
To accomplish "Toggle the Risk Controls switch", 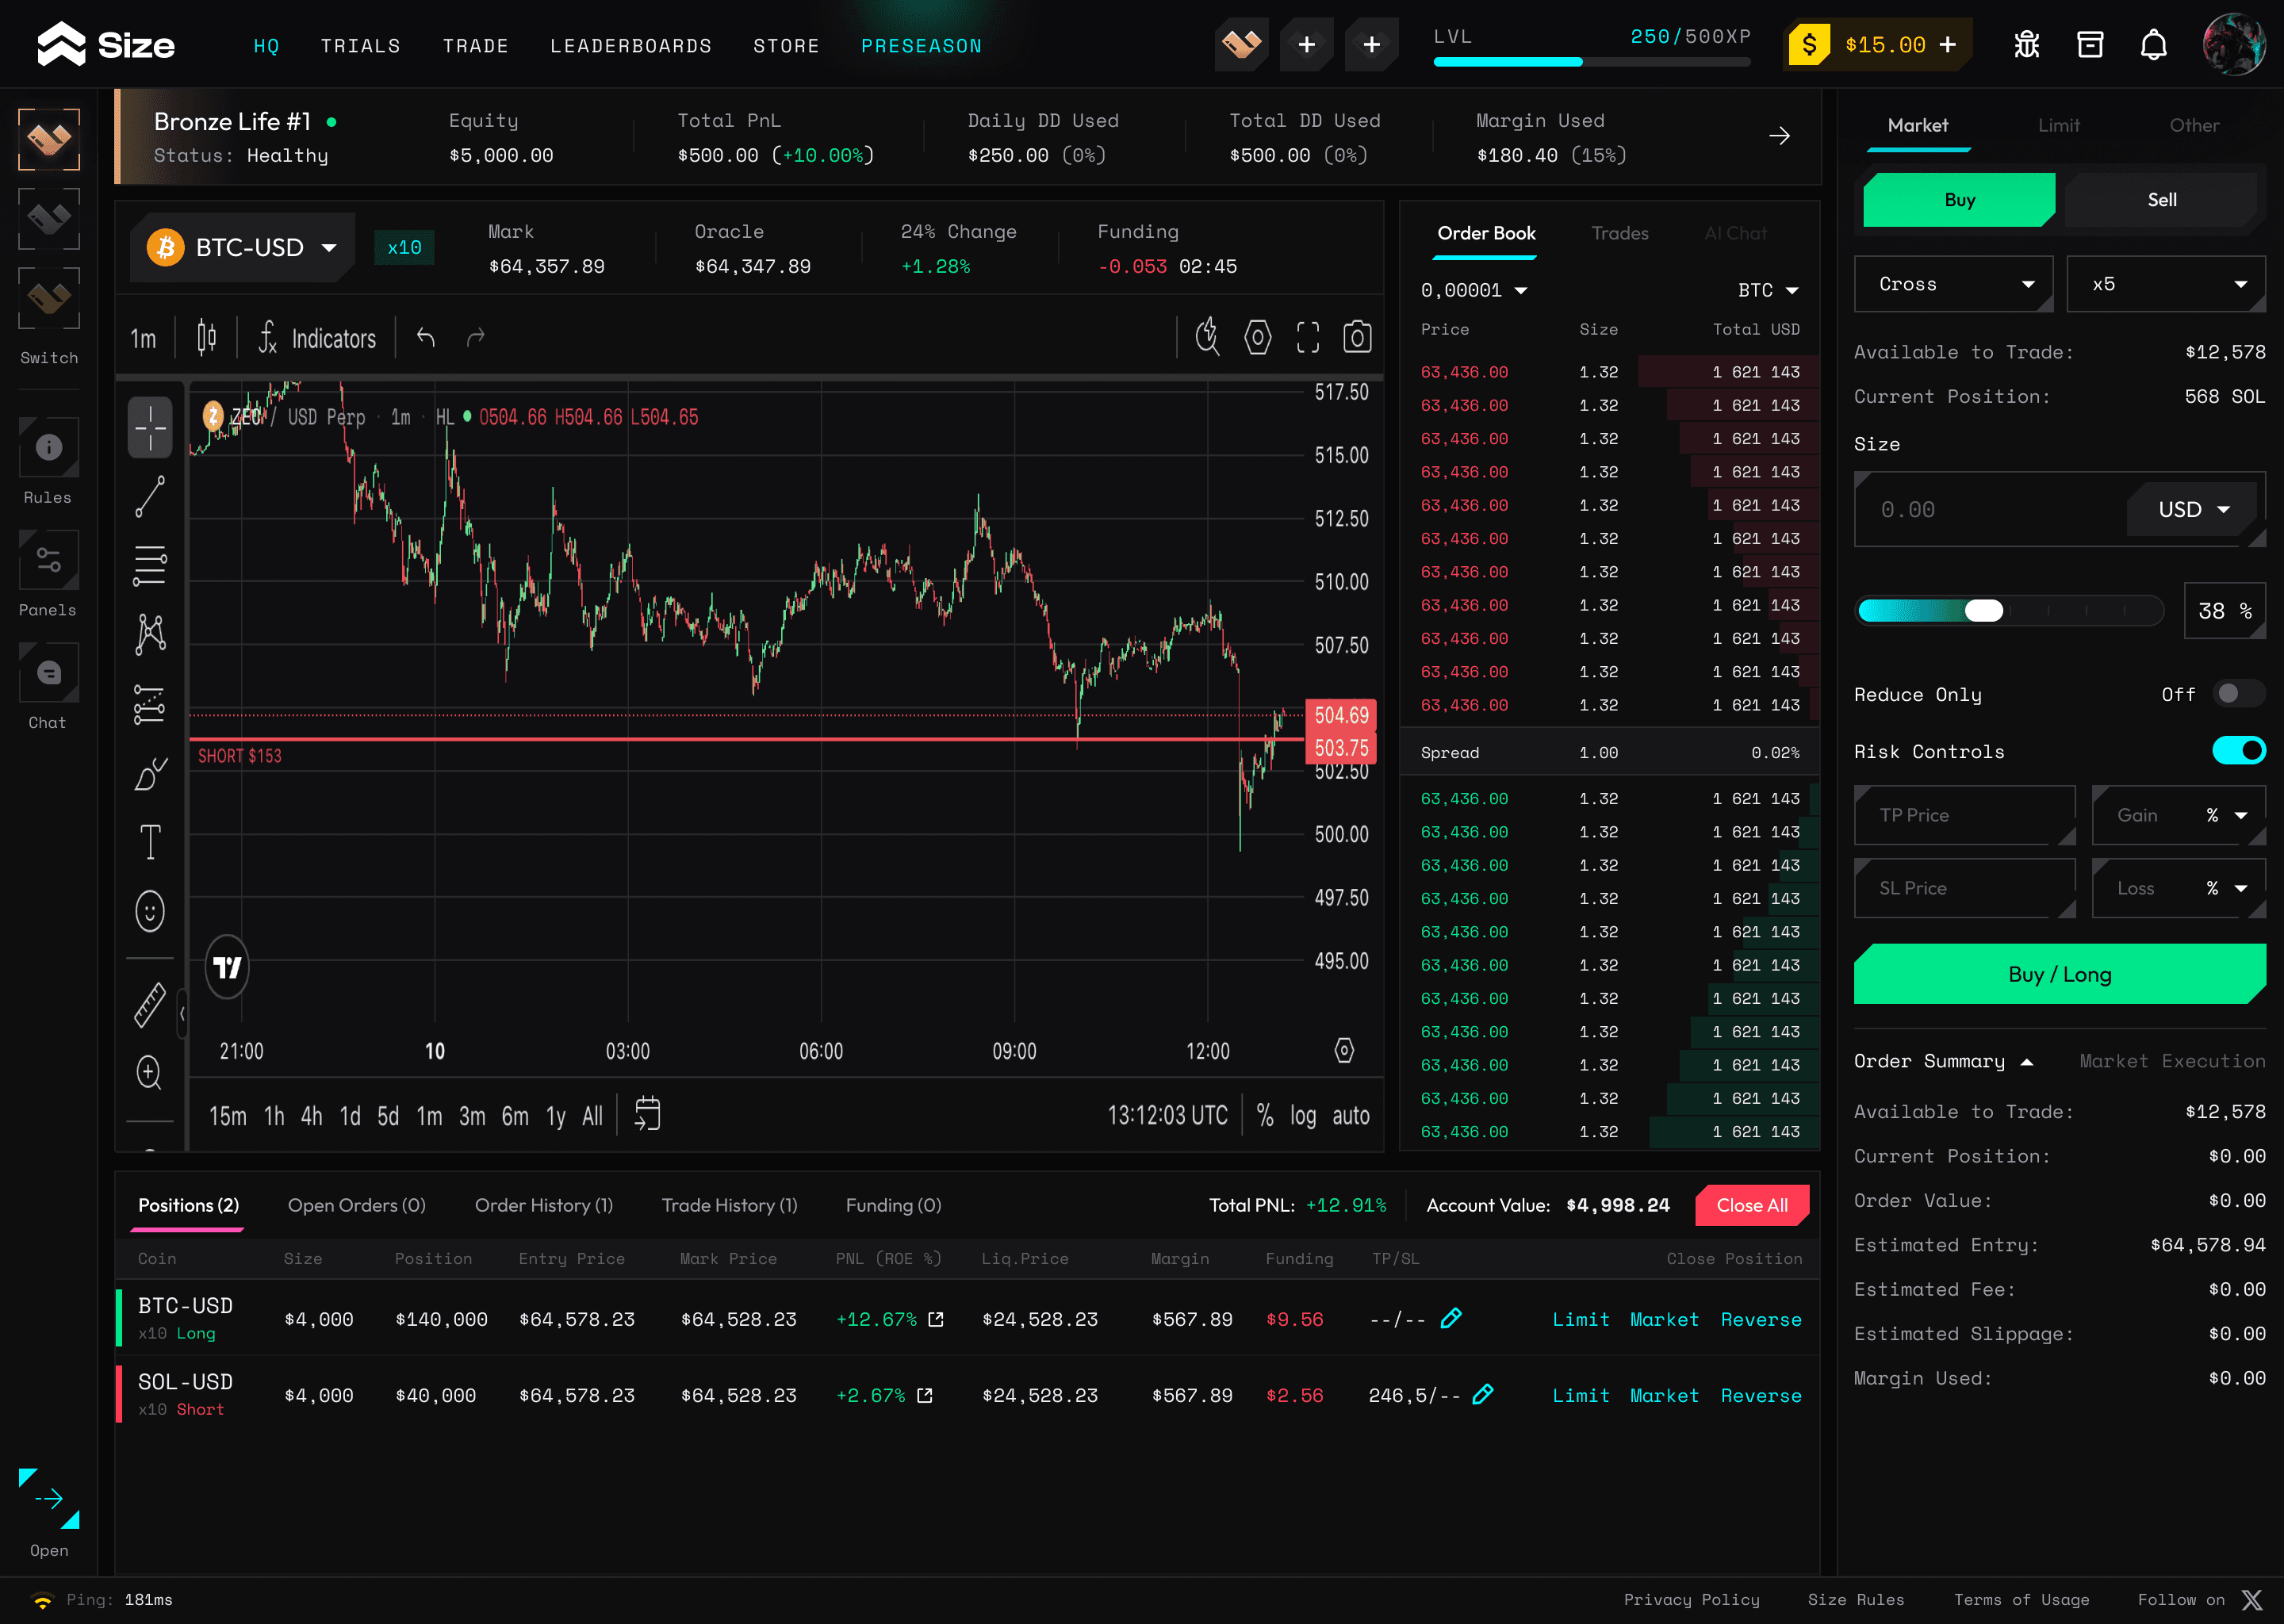I will coord(2238,750).
